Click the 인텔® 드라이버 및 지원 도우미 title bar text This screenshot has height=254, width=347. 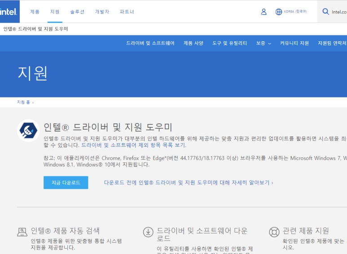(x=35, y=29)
